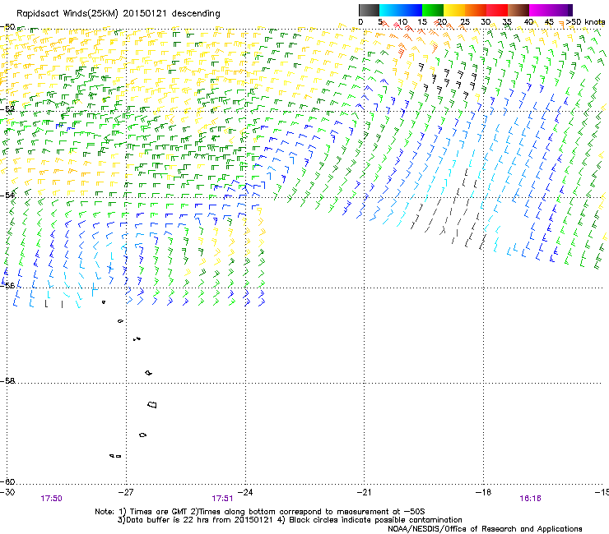609x534 pixels.
Task: Click the magenta-purple 40-50 knots color segment
Action: point(551,10)
